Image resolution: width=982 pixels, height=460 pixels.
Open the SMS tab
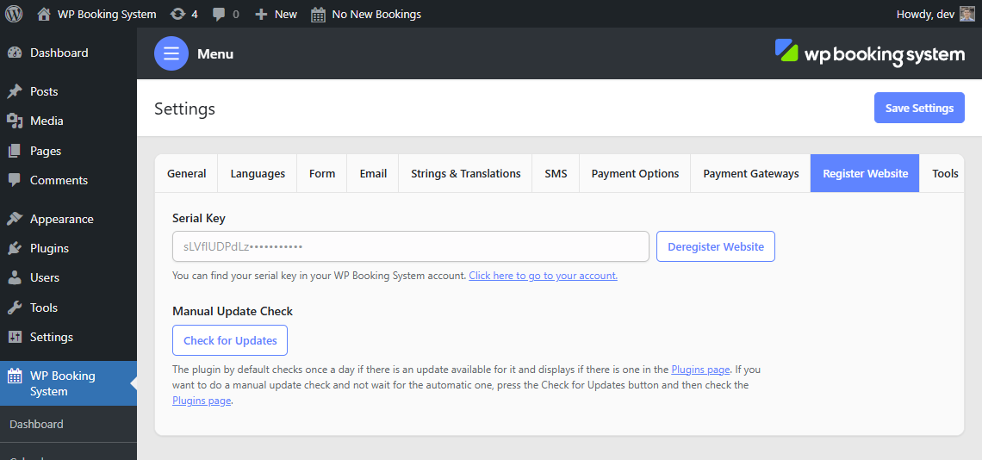(556, 174)
